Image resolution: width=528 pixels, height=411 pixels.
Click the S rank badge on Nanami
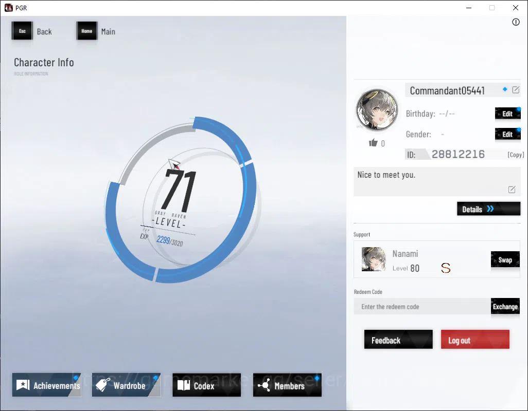tap(446, 268)
